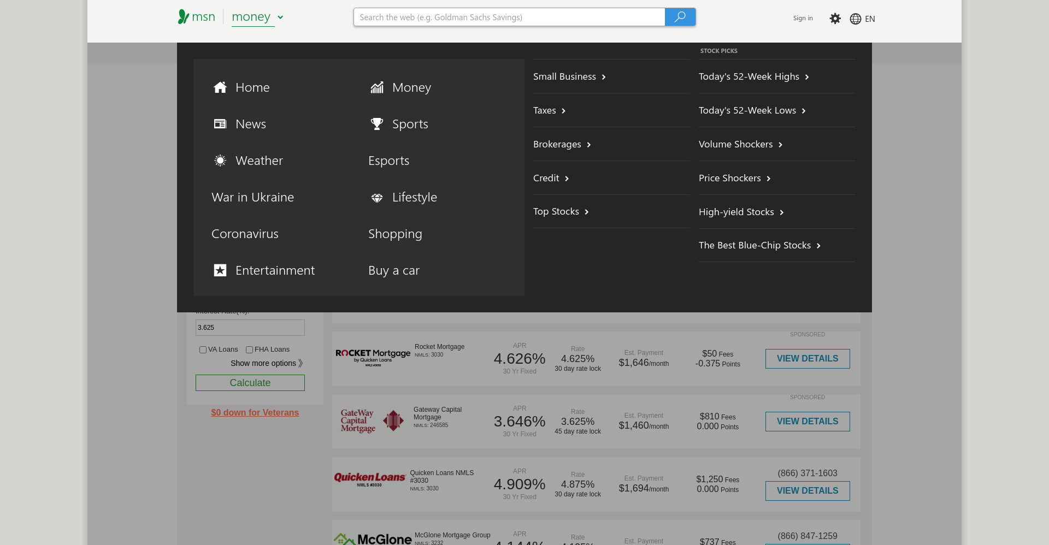Click the globe language icon
Viewport: 1049px width, 545px height.
[x=856, y=19]
